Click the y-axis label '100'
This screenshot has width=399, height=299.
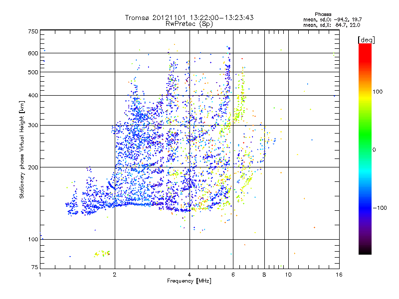(33, 240)
